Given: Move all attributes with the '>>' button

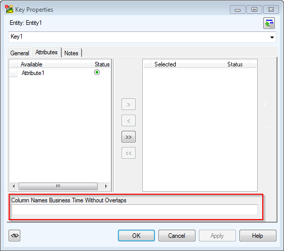Looking at the screenshot, I should click(x=129, y=137).
